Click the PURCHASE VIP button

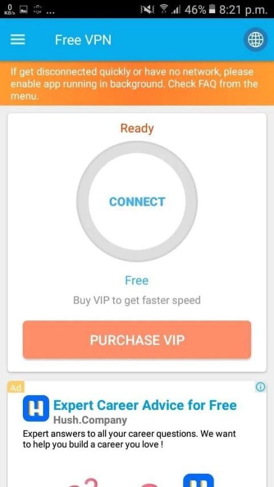pyautogui.click(x=137, y=340)
